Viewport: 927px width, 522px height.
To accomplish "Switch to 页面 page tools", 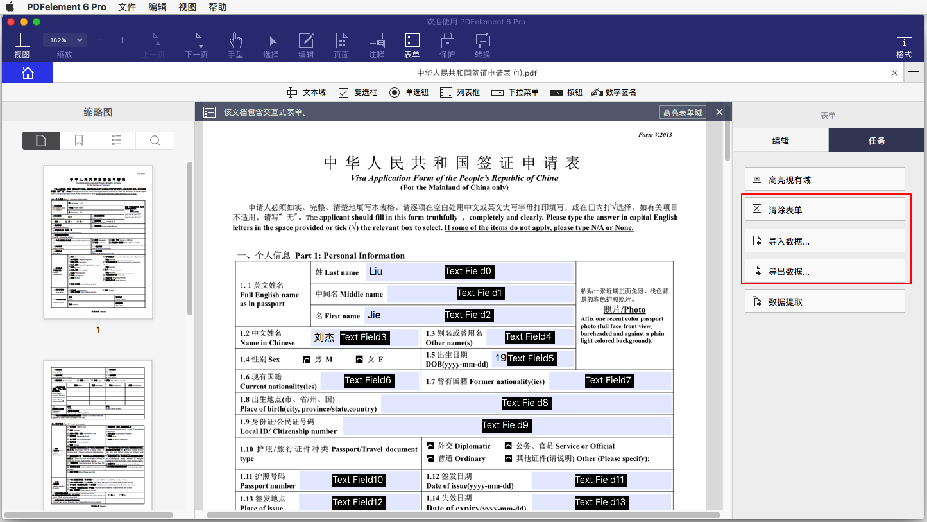I will point(341,45).
